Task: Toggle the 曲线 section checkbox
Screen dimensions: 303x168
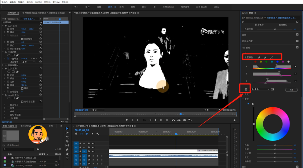Action: 297,34
